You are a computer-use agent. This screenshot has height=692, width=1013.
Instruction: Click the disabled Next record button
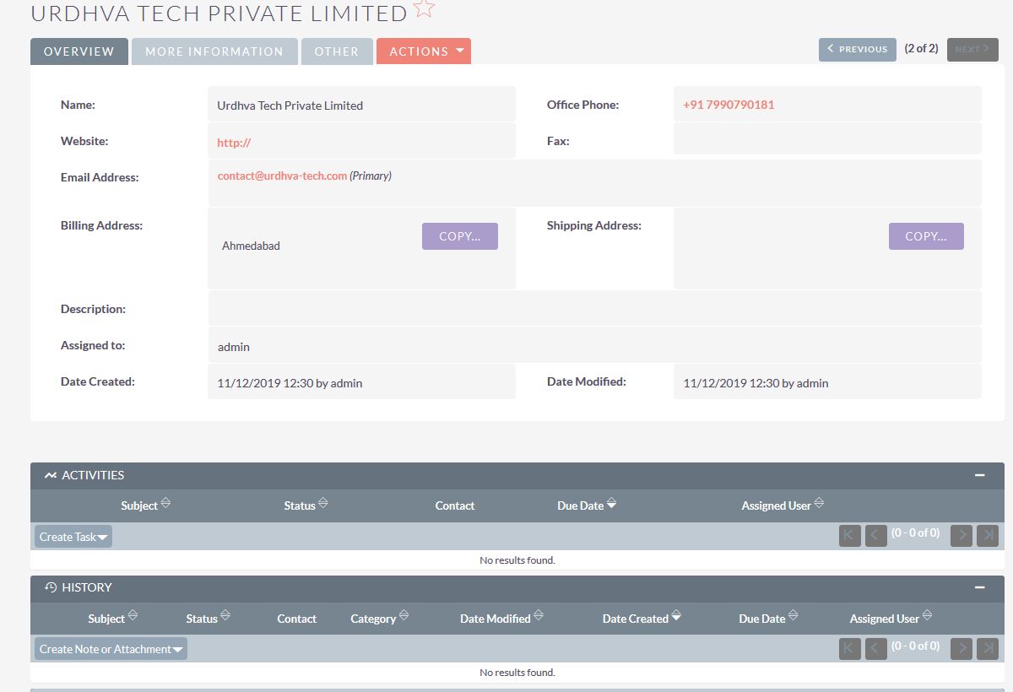tap(972, 49)
